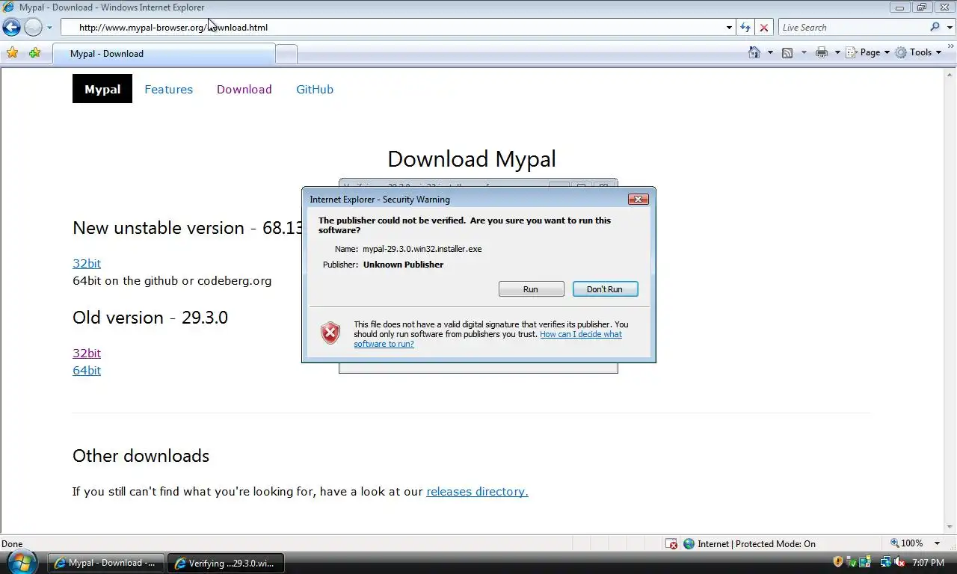Screen dimensions: 957x574
Task: Click the Unknown Publisher text
Action: [x=403, y=265]
